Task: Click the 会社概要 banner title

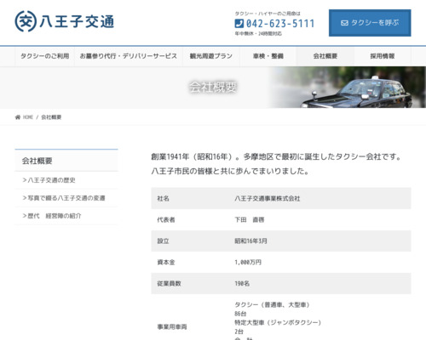Action: click(x=213, y=87)
